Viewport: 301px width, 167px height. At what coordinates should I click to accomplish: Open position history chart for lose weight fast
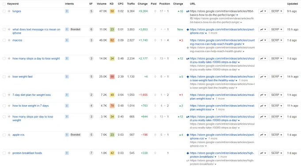click(x=263, y=76)
